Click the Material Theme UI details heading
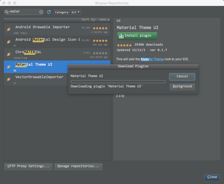 (138, 28)
